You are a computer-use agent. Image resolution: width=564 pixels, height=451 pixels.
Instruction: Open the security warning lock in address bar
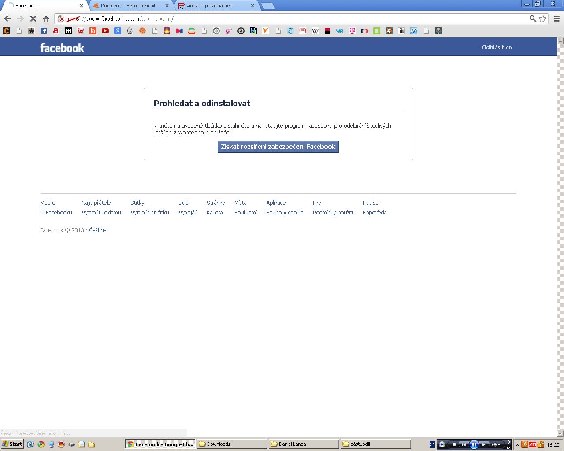(61, 19)
